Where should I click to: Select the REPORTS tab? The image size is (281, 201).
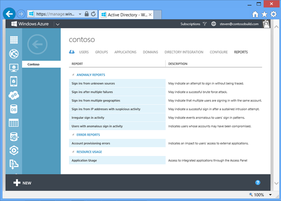(x=241, y=52)
